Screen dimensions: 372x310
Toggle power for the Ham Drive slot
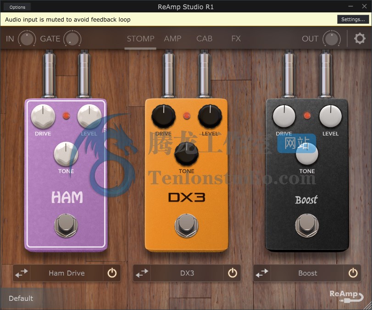coord(112,273)
